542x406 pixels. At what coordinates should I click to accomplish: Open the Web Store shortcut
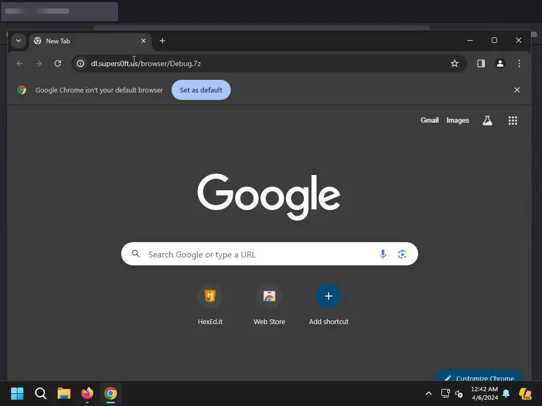[269, 305]
